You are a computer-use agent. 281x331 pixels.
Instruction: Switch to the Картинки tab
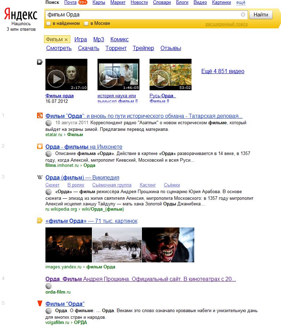tap(221, 2)
